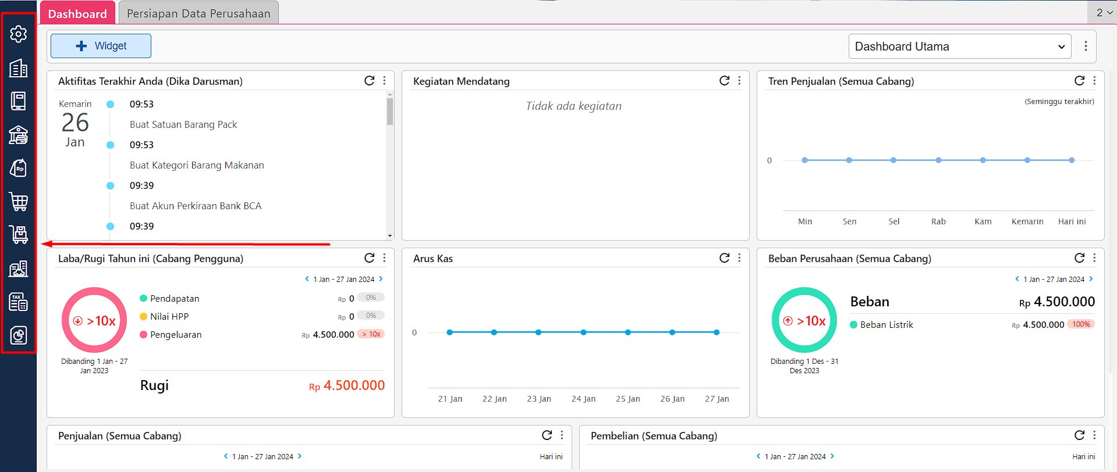Open the Rp price tag sales icon

[x=19, y=168]
